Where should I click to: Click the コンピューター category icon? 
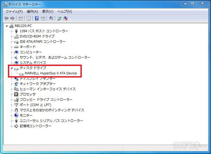click(16, 52)
